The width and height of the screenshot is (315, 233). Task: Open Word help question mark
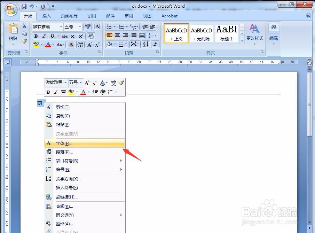pos(309,16)
